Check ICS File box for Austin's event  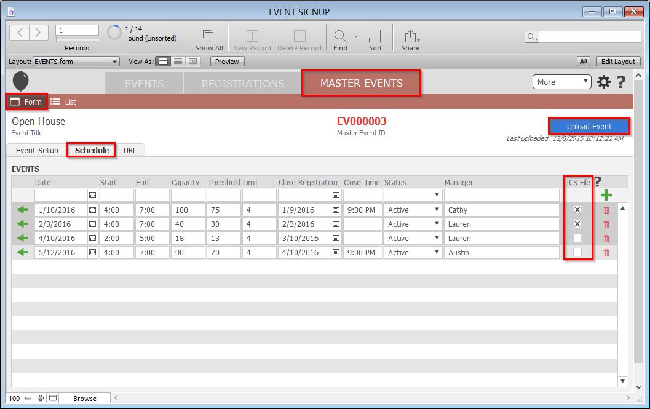[x=577, y=252]
